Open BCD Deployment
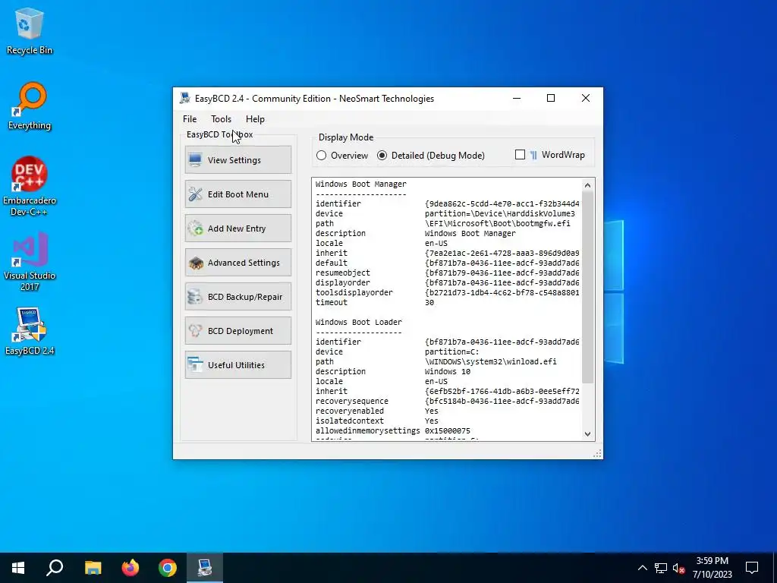 click(x=238, y=331)
